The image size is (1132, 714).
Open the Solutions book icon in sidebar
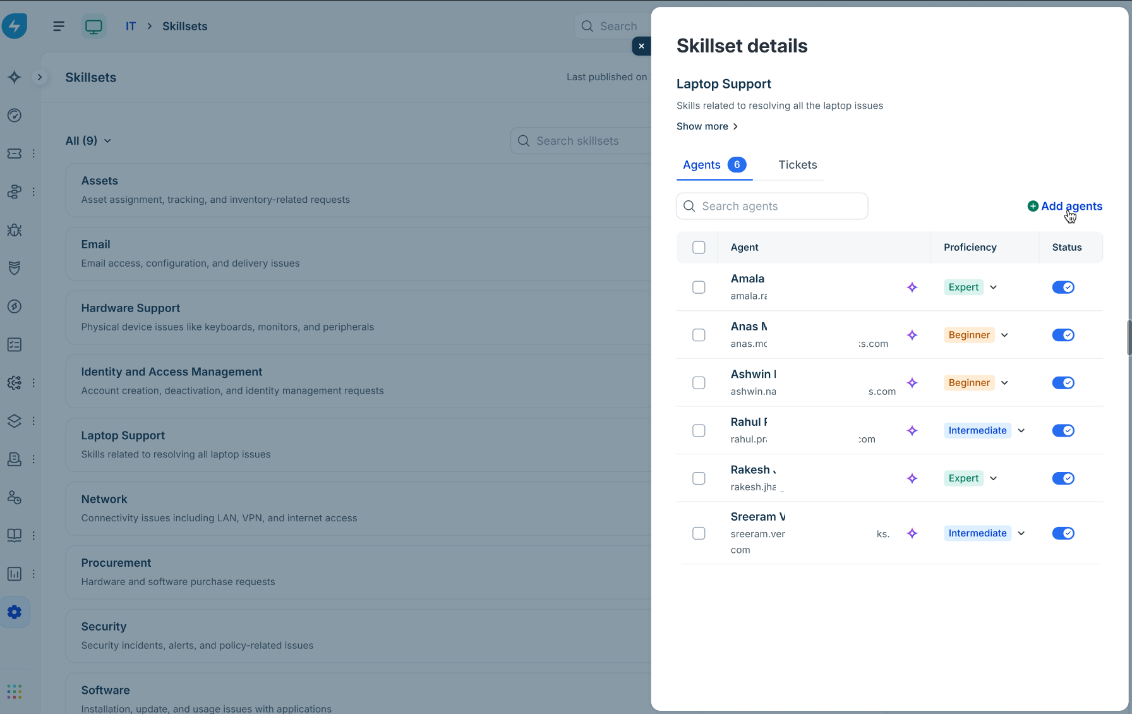pos(15,535)
